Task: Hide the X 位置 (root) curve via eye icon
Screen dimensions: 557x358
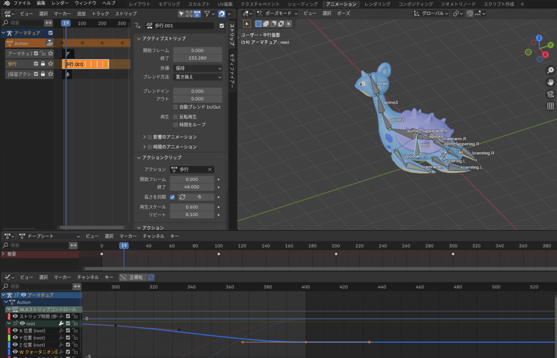Action: [x=15, y=330]
